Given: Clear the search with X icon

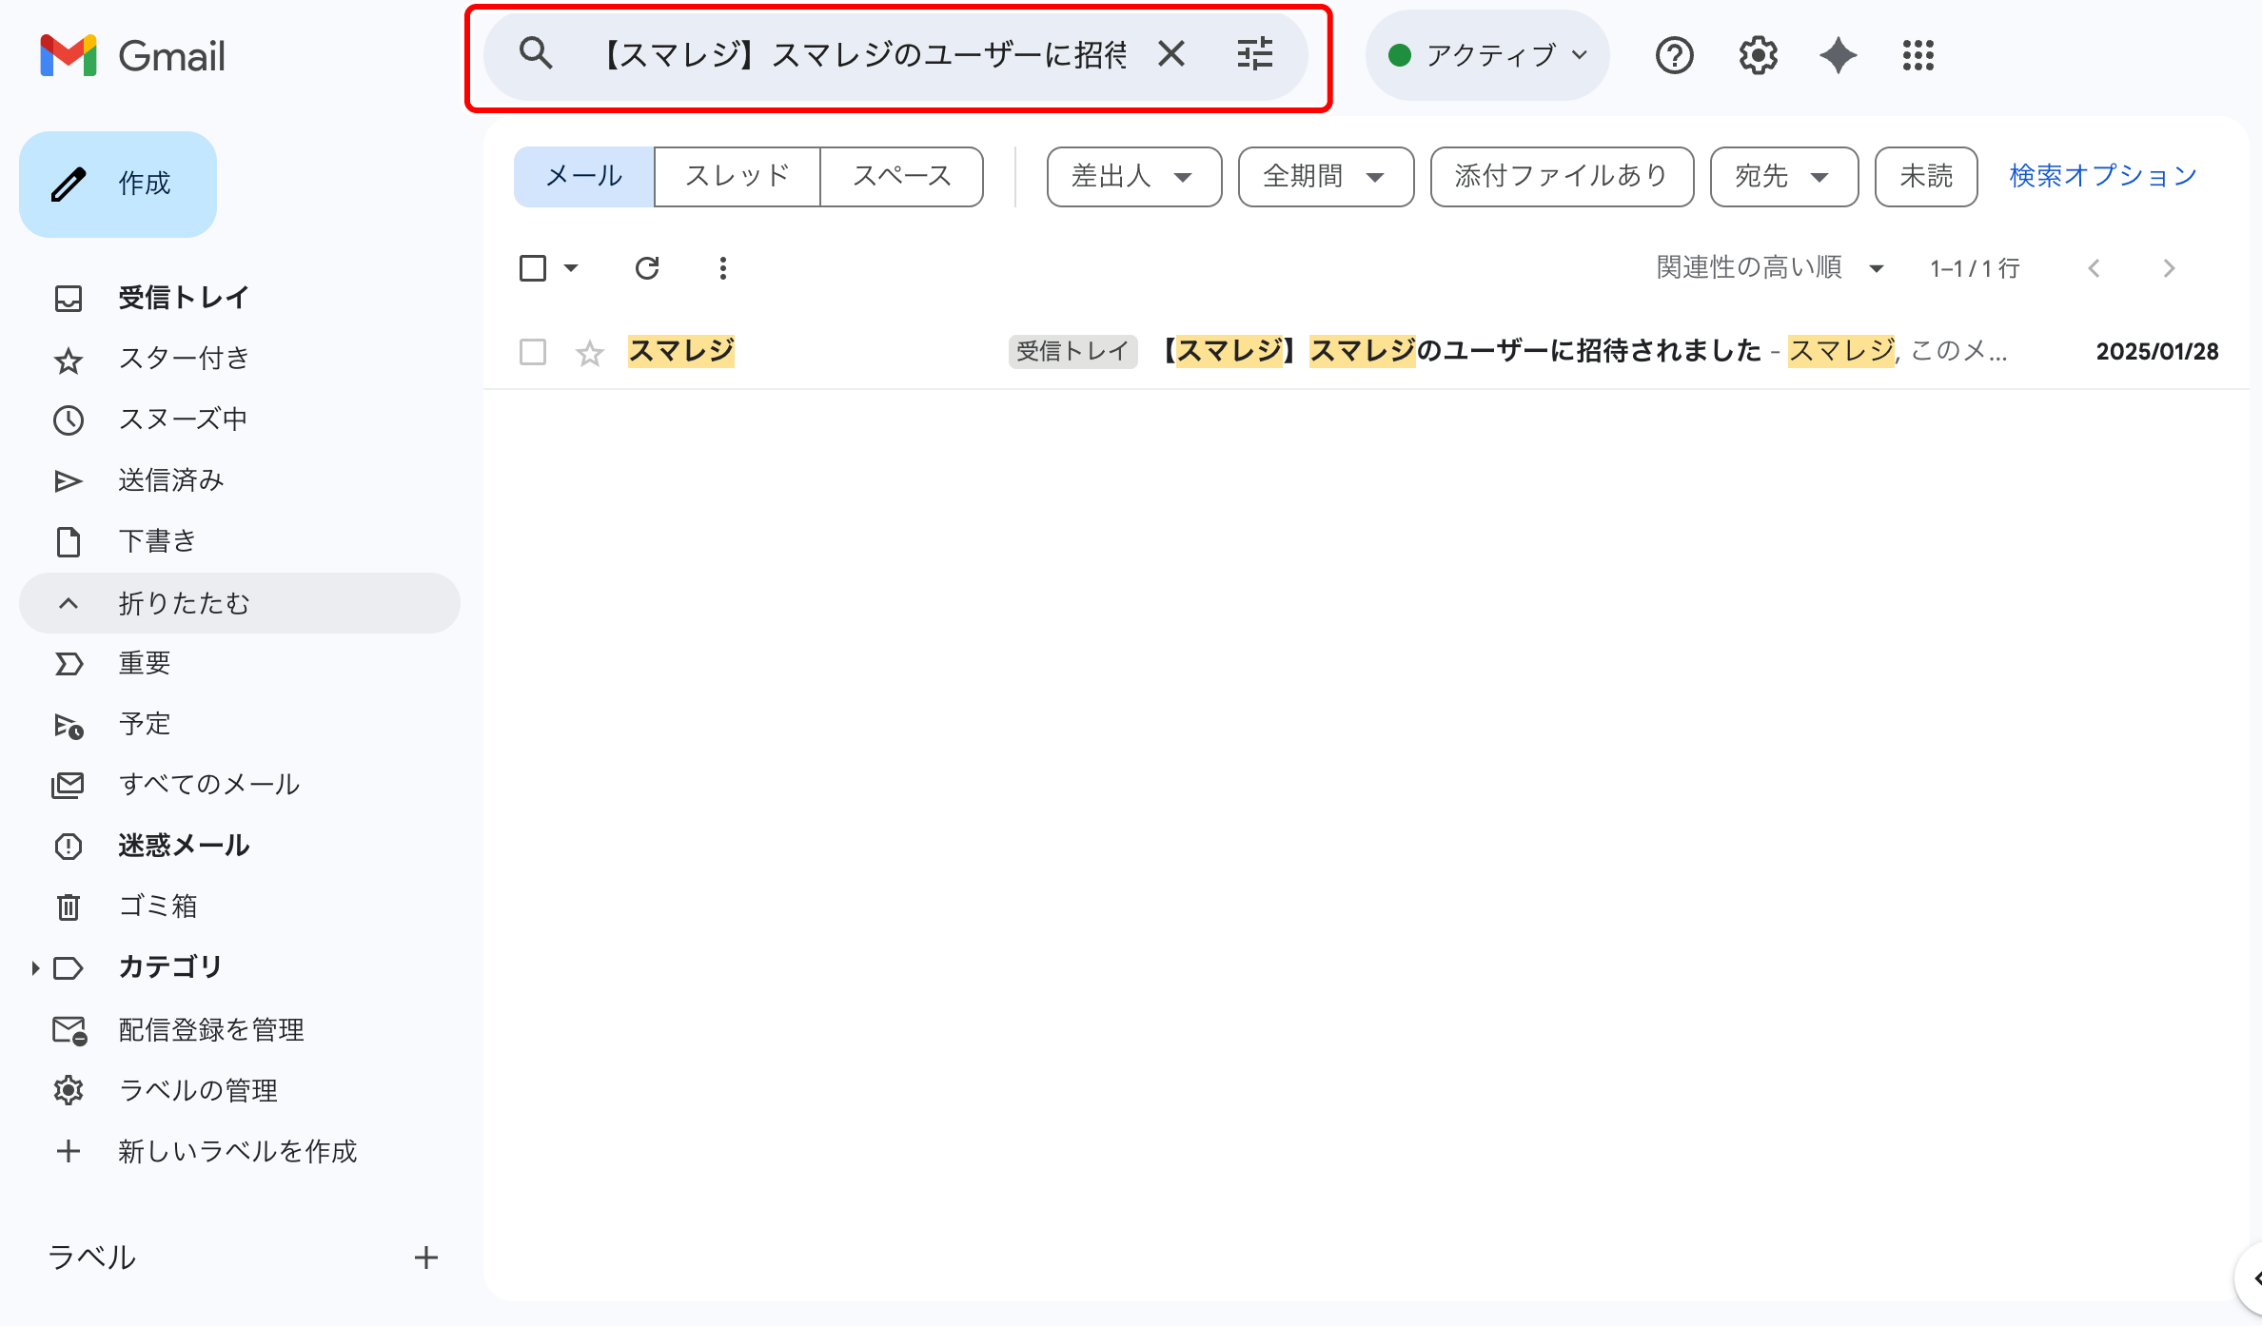Looking at the screenshot, I should click(x=1171, y=54).
